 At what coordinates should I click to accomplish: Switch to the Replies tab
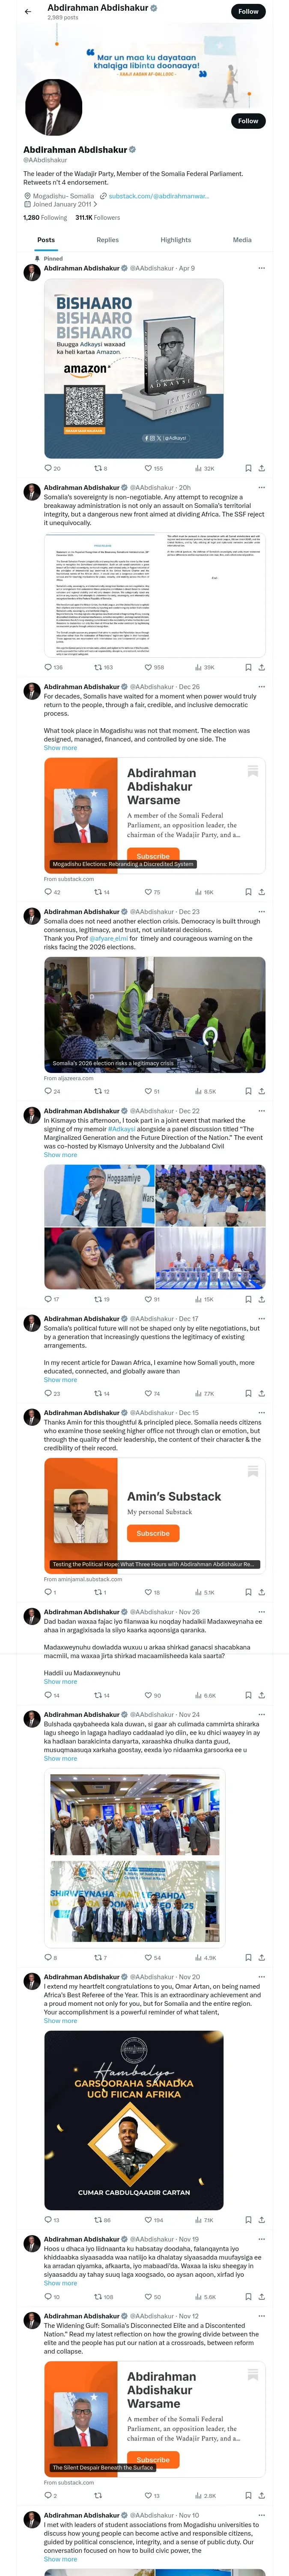[x=107, y=240]
